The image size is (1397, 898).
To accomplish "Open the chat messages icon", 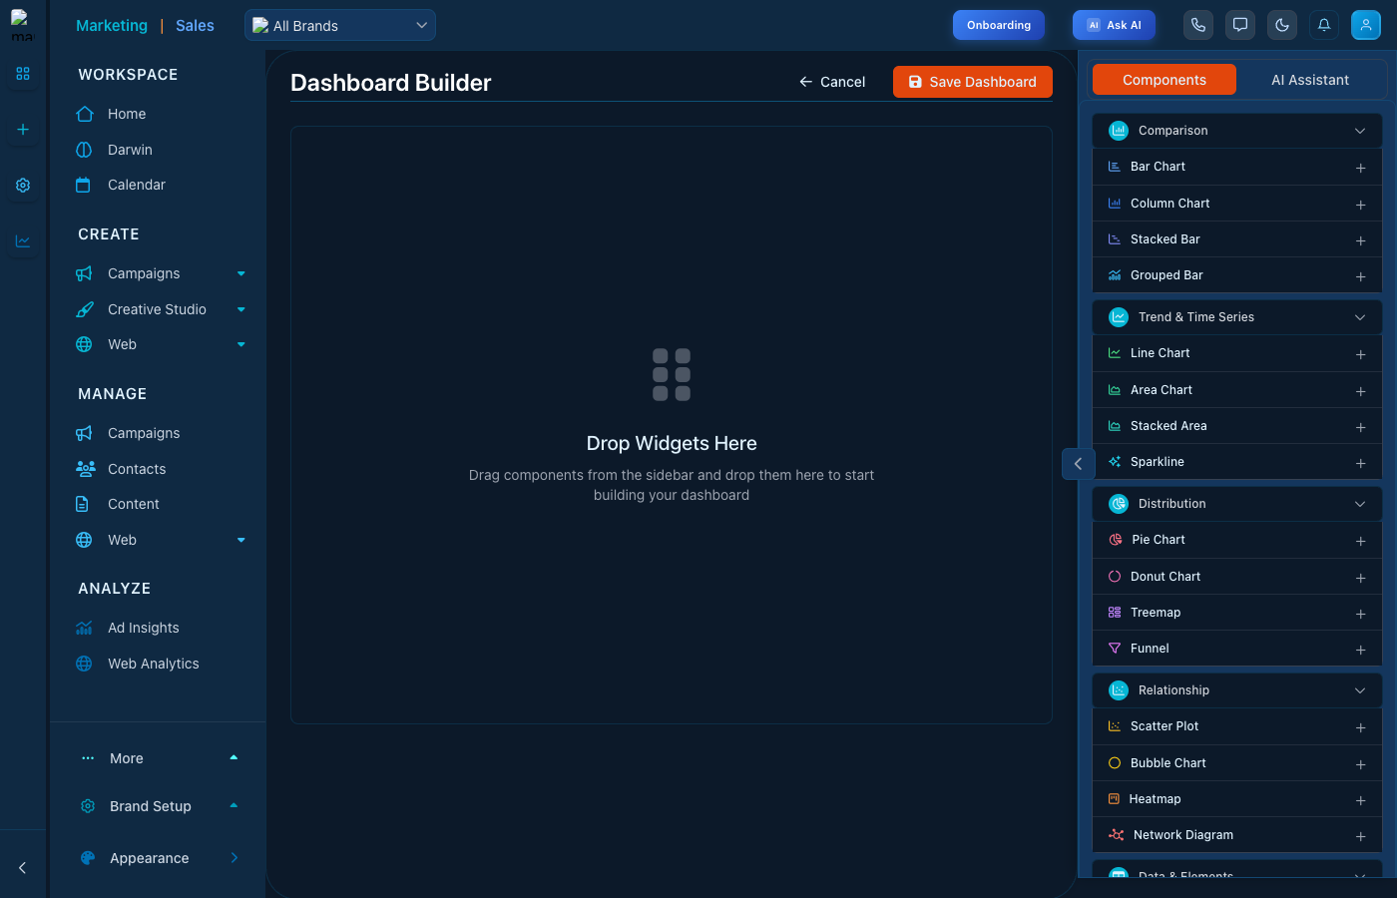I will (x=1240, y=25).
